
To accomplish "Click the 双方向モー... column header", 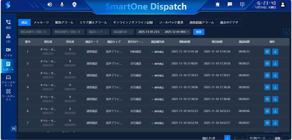I will click(x=135, y=42).
